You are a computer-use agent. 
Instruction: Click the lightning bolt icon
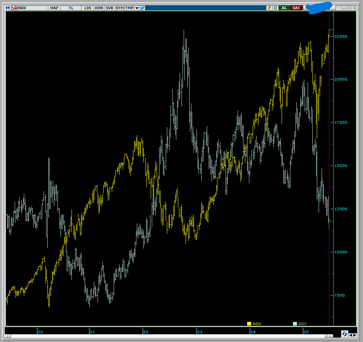tap(269, 8)
